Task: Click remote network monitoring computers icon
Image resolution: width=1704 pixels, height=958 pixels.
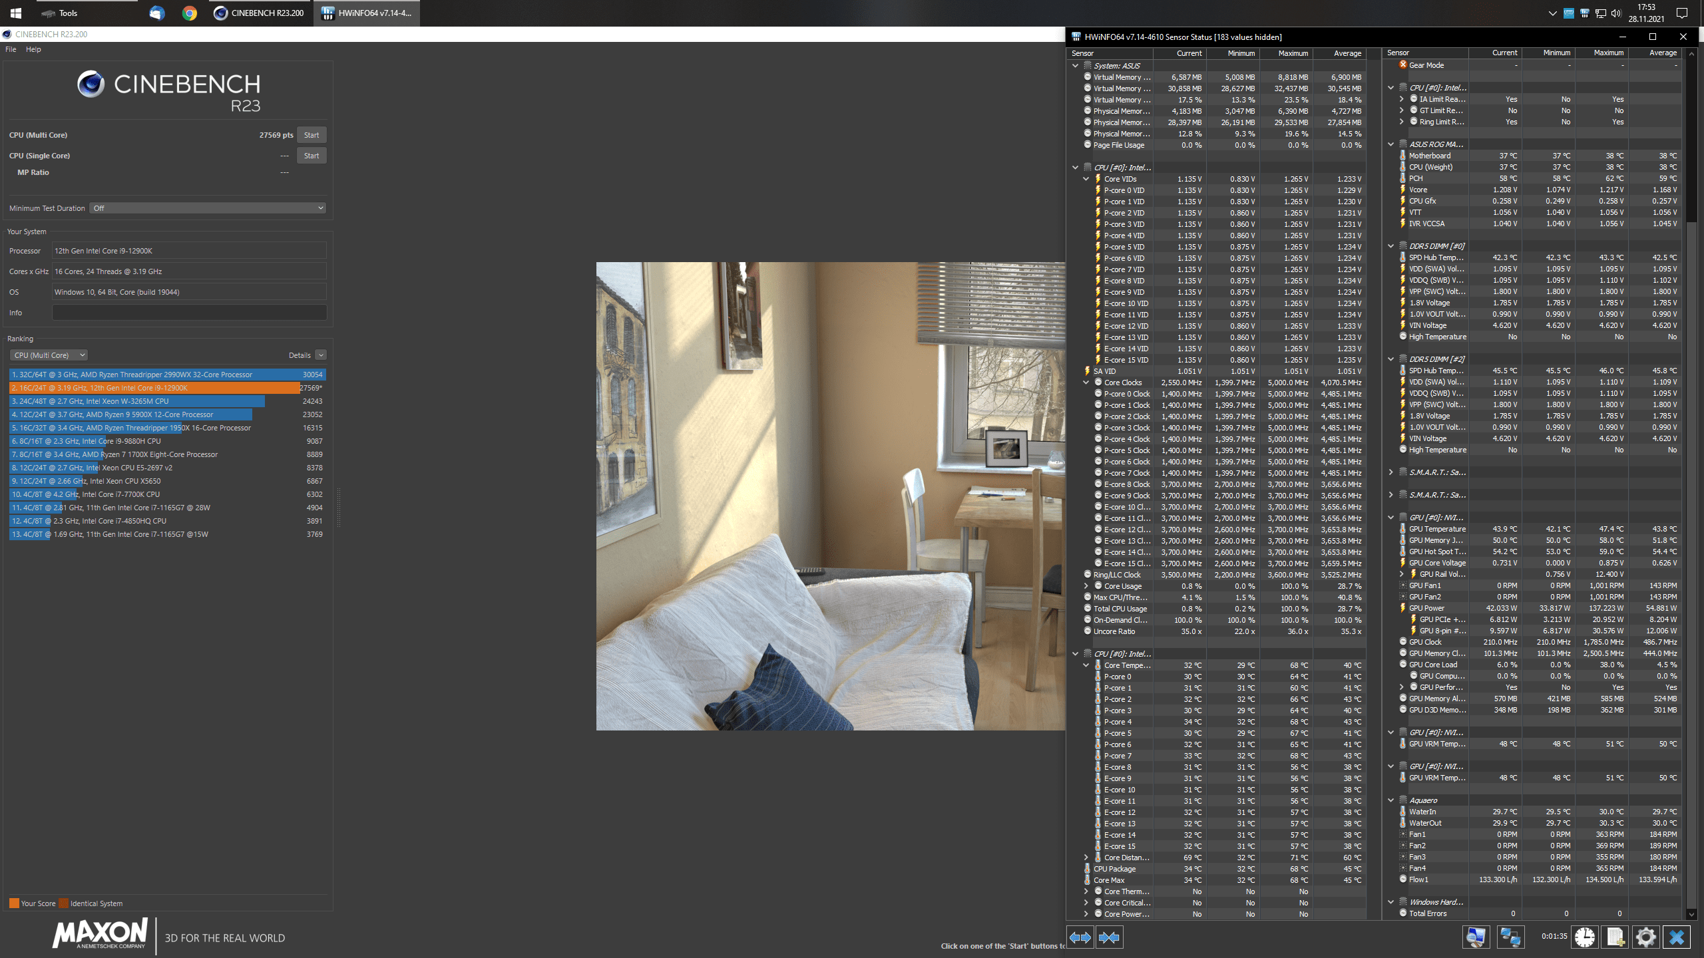Action: click(1510, 937)
